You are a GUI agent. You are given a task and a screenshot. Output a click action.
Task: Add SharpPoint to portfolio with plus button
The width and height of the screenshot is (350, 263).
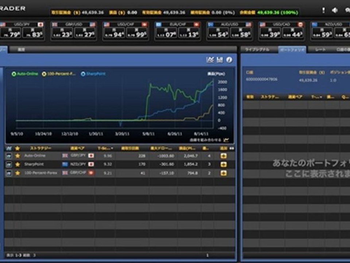(x=223, y=165)
